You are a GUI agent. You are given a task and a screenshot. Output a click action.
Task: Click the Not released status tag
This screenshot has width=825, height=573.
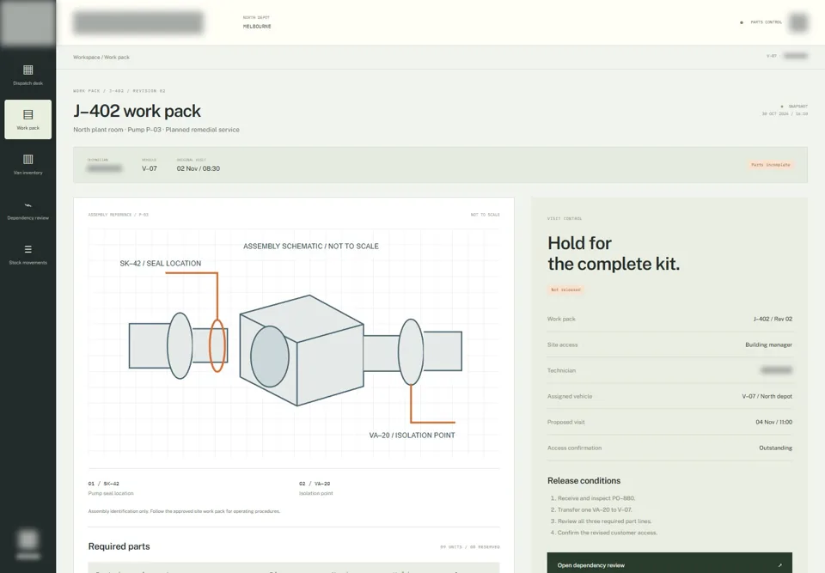(565, 290)
